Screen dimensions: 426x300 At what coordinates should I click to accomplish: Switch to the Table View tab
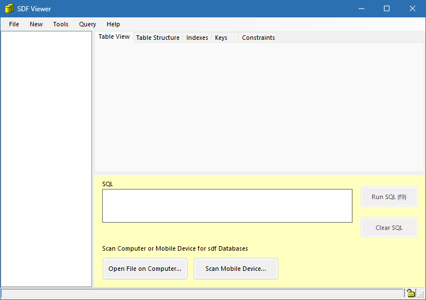pyautogui.click(x=114, y=37)
